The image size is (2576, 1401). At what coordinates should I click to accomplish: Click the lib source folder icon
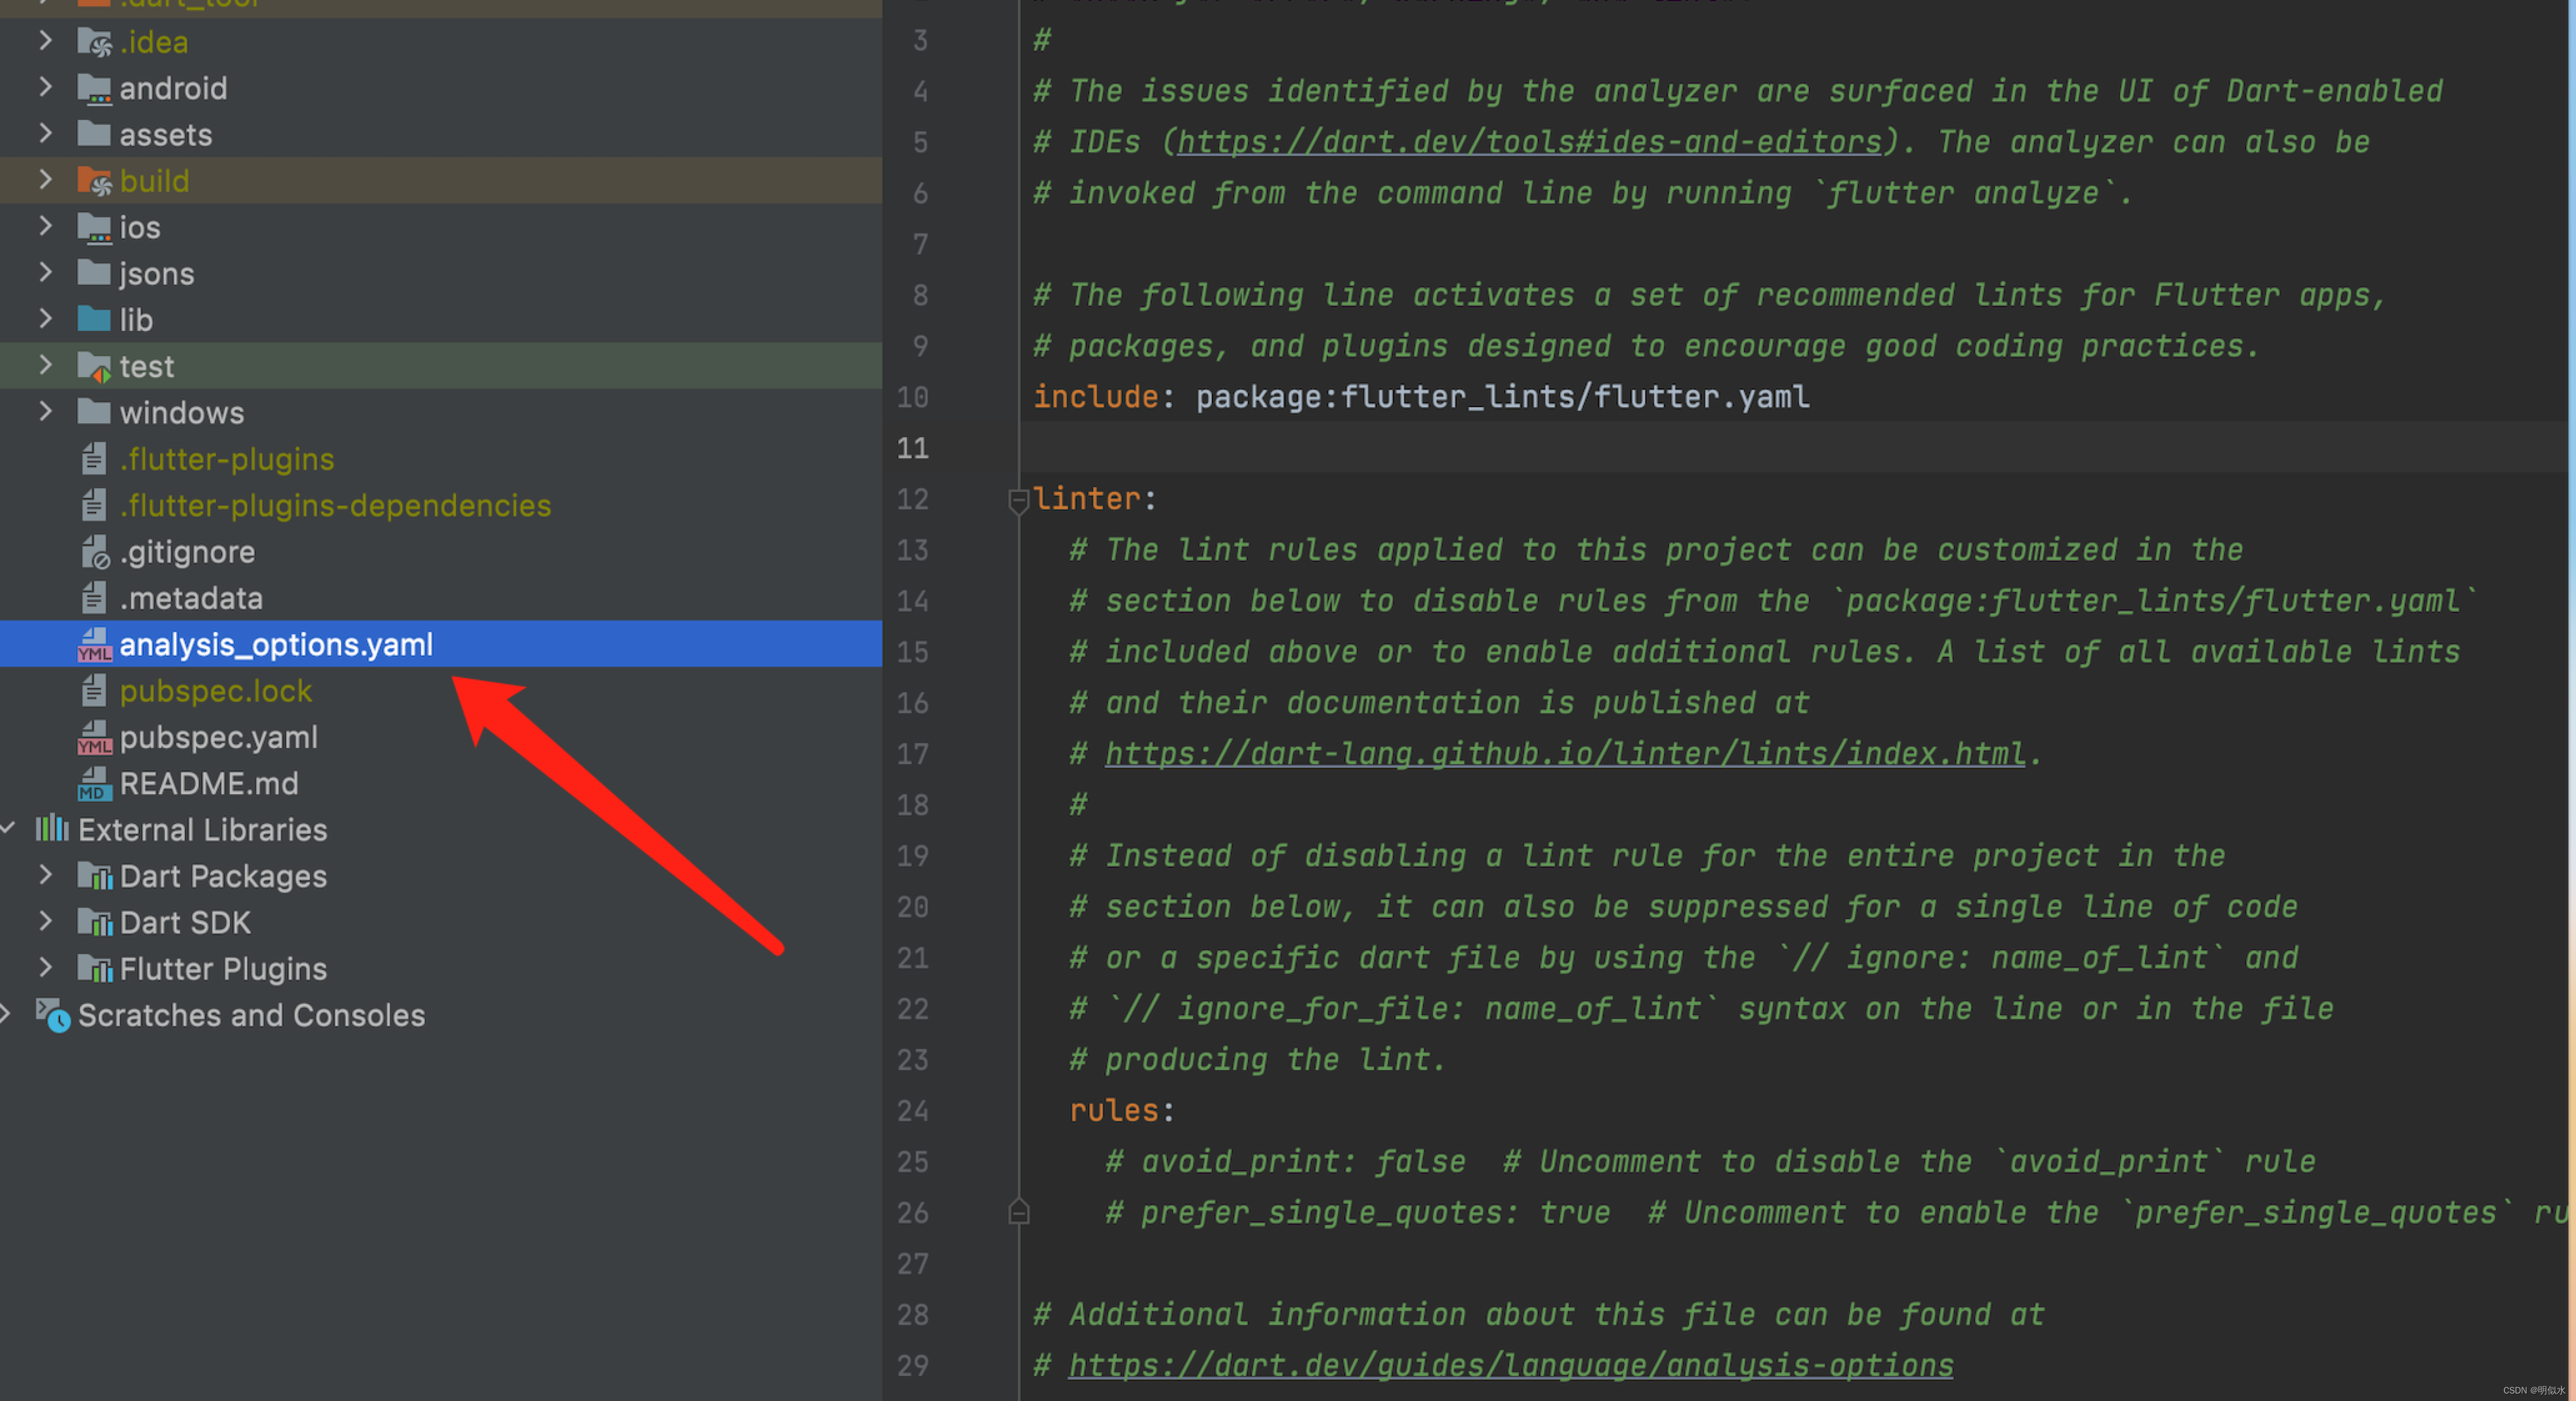[x=94, y=320]
